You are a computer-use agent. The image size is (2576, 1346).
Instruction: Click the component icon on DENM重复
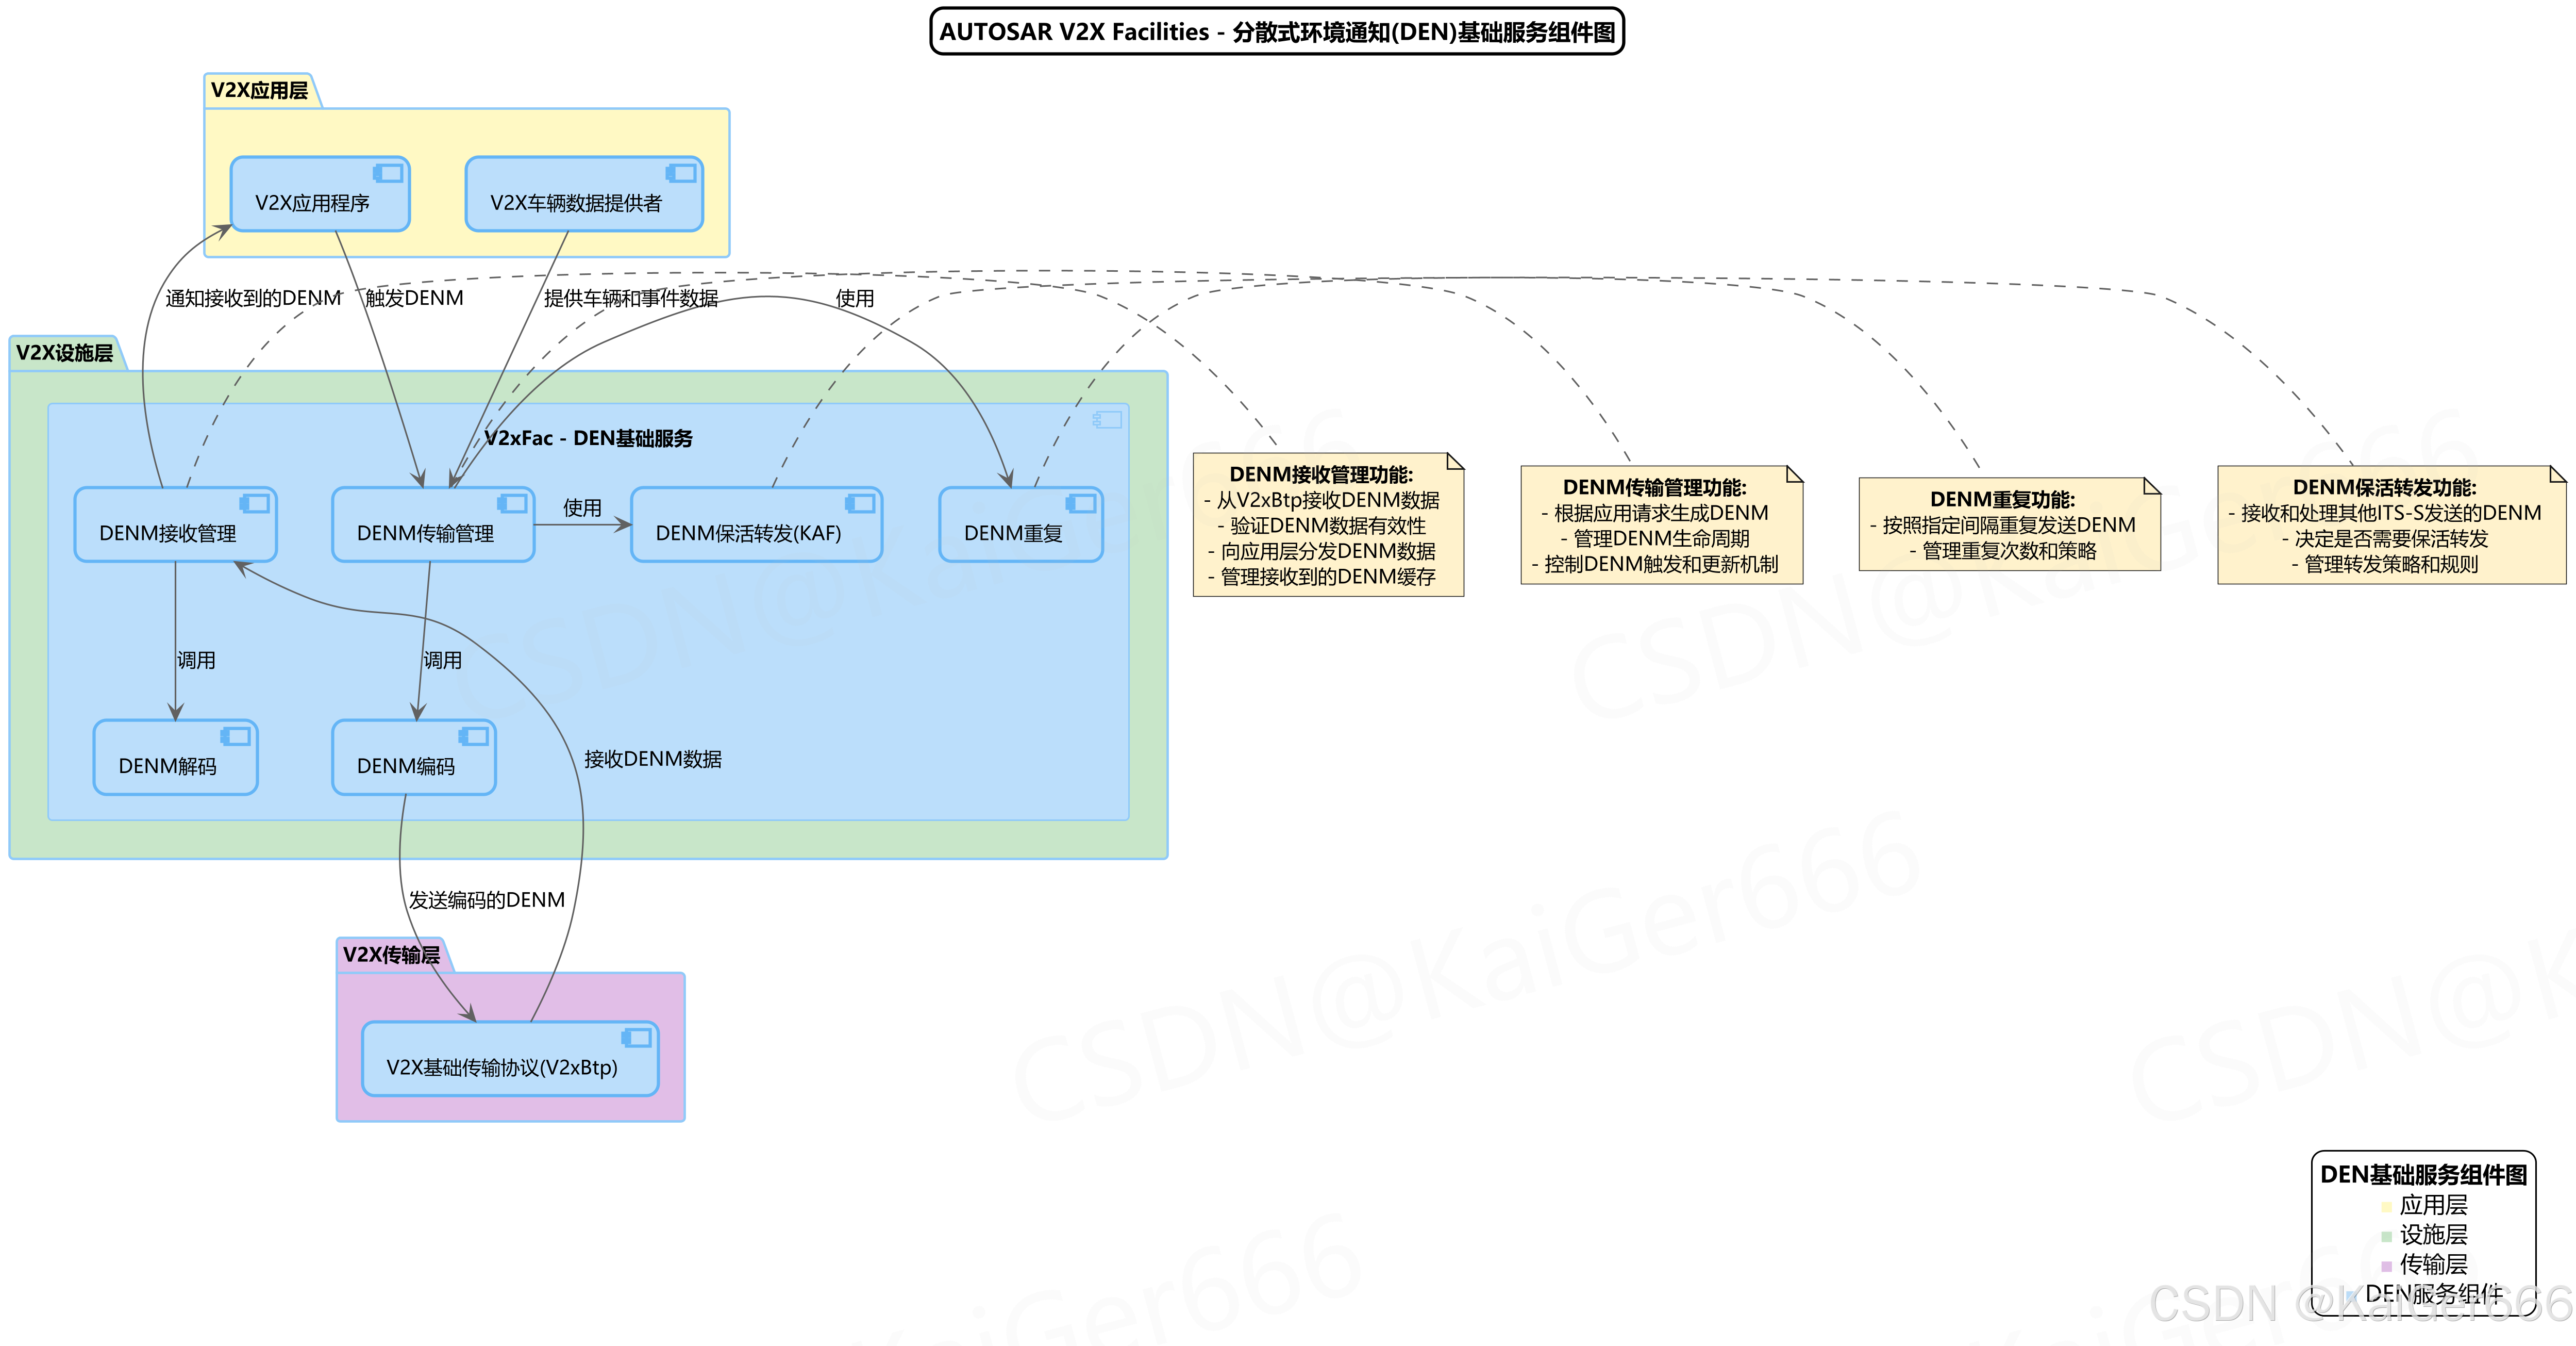1081,503
